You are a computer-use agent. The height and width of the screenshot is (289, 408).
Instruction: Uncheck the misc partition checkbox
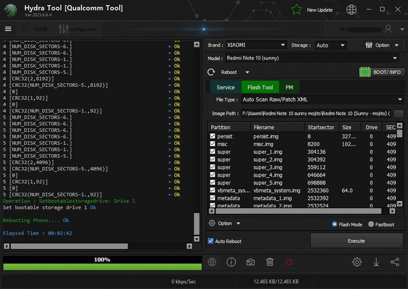click(x=212, y=144)
